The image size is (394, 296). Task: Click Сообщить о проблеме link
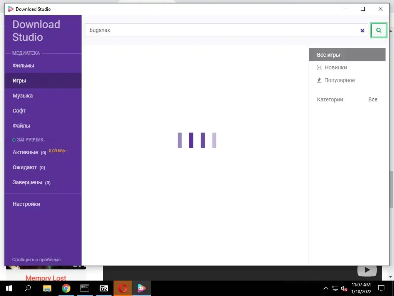37,259
